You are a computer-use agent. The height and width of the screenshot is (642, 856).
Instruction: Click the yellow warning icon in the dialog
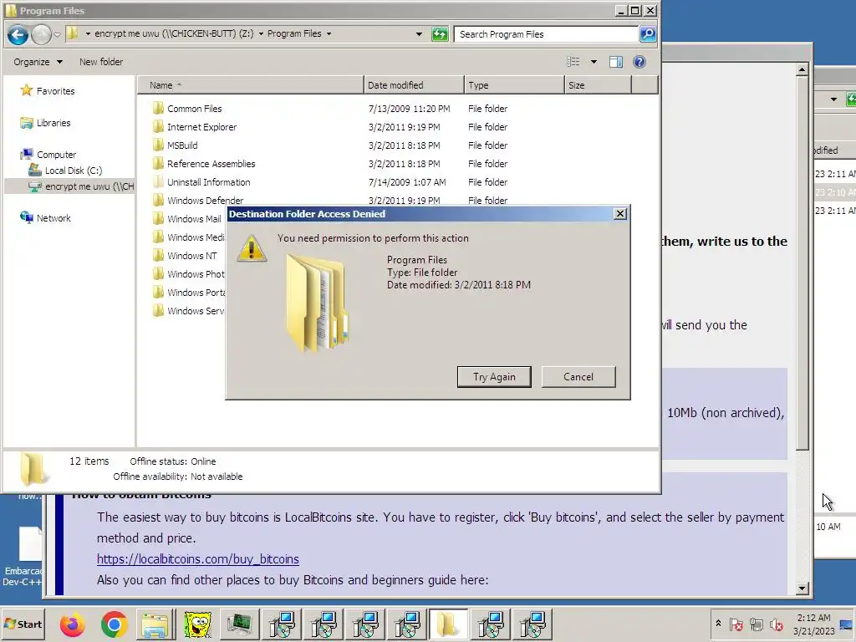tap(251, 248)
